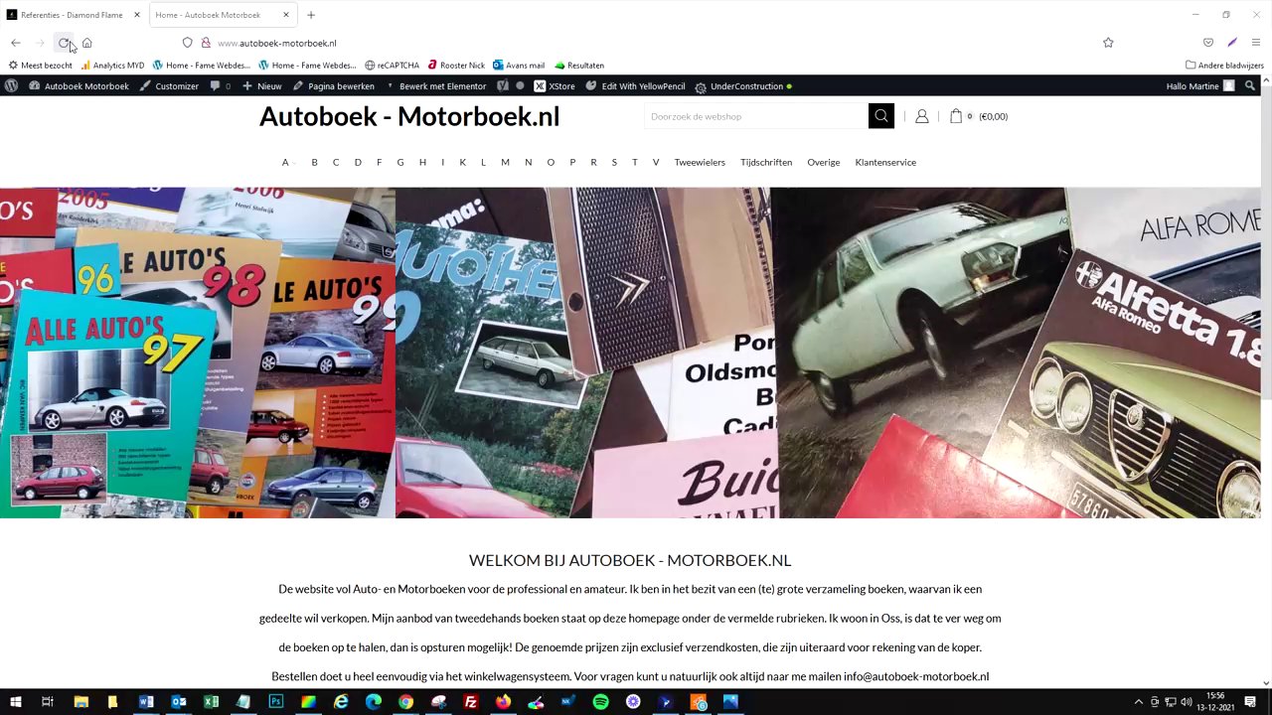Select letter V in category menu
The image size is (1272, 715).
tap(656, 162)
